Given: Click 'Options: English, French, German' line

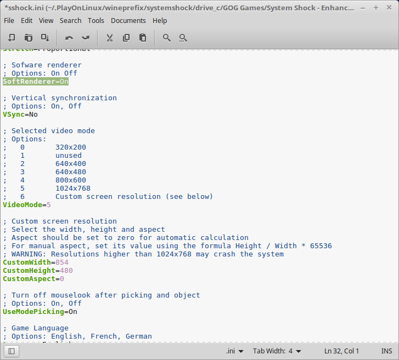Looking at the screenshot, I should [77, 336].
